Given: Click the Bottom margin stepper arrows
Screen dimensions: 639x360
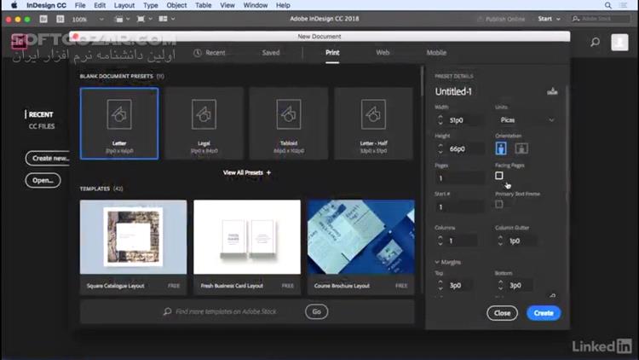Looking at the screenshot, I should point(500,285).
